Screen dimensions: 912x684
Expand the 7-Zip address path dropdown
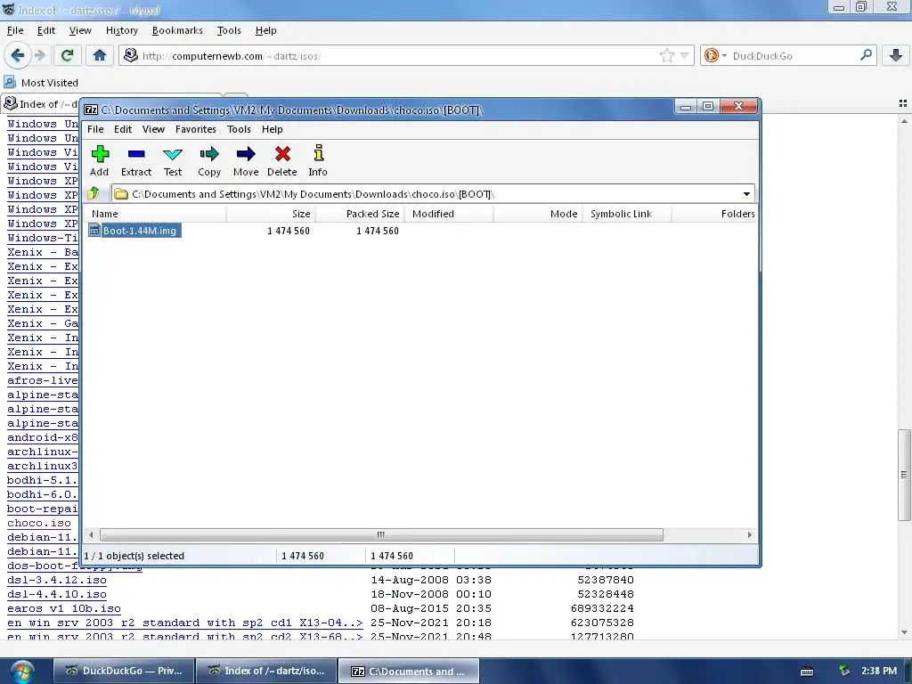click(x=746, y=193)
